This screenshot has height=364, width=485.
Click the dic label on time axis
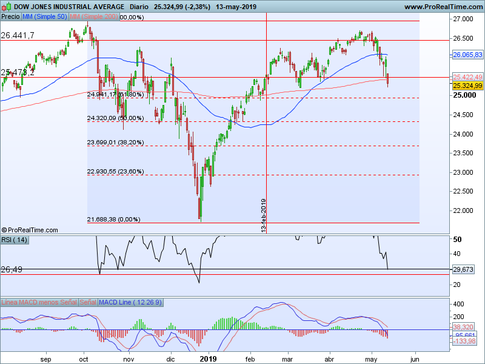coord(170,359)
